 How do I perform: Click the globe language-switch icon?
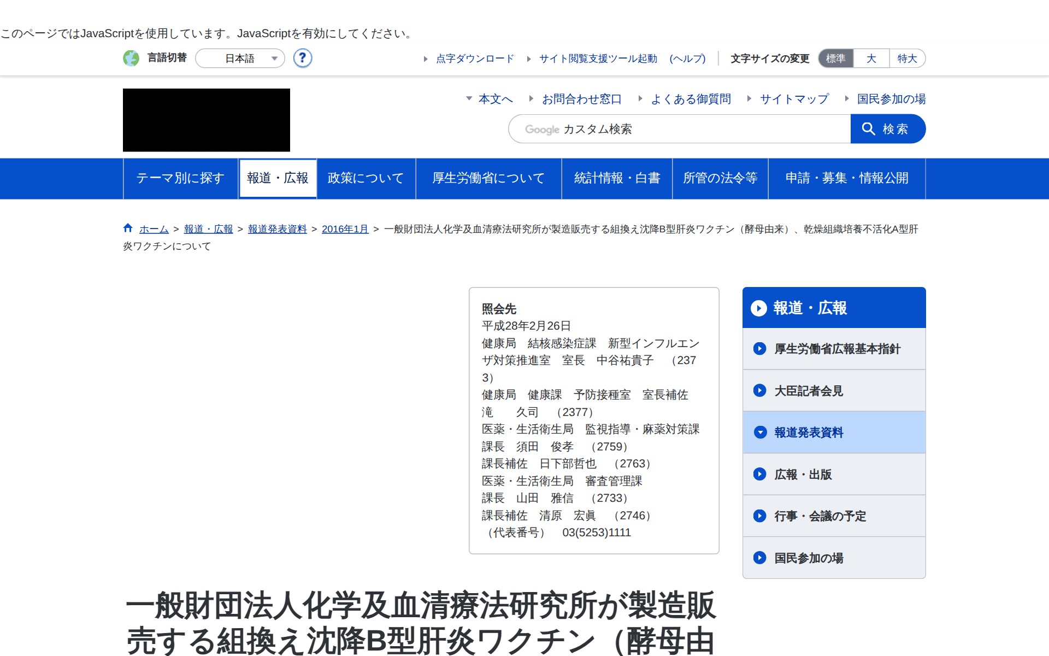pyautogui.click(x=131, y=58)
